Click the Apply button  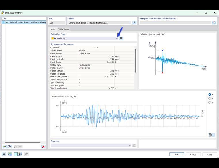click(x=209, y=154)
